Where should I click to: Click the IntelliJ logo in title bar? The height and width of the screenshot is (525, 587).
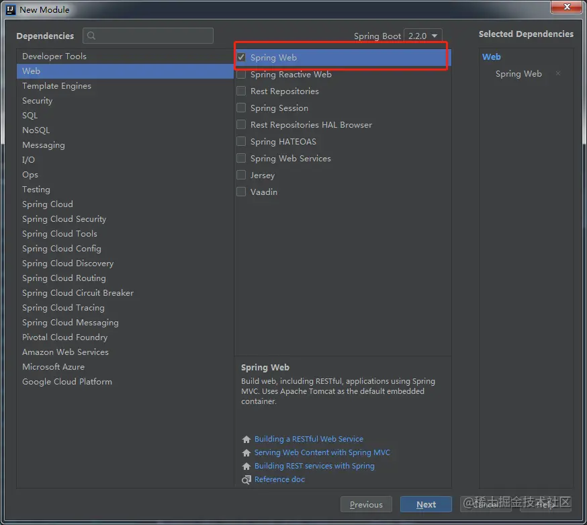point(11,9)
